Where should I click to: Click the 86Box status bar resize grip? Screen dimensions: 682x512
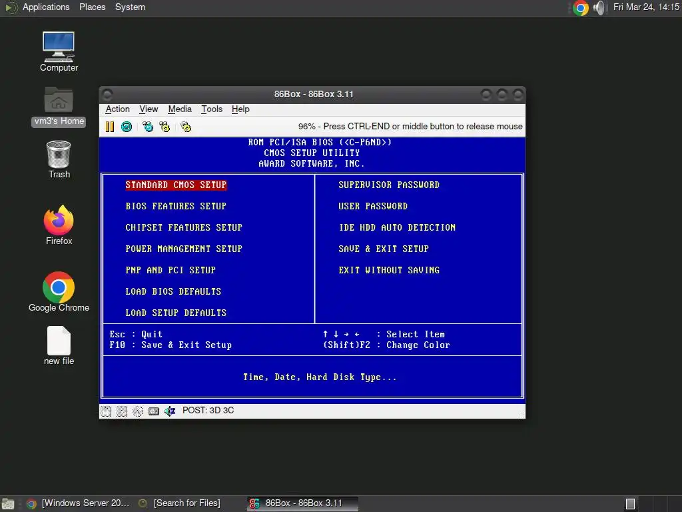coord(521,414)
